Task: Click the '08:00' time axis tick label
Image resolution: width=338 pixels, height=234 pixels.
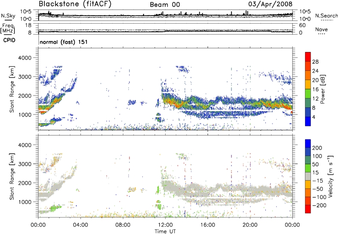Action: [x=123, y=225]
